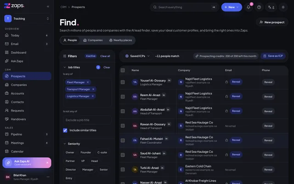This screenshot has width=294, height=184.
Task: Switch language with the translate icon
Action: pos(271,7)
